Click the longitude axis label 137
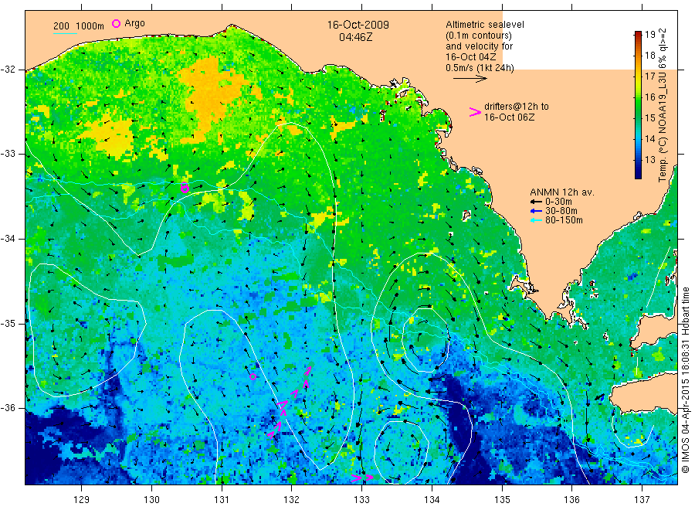The image size is (695, 510). pos(642,500)
